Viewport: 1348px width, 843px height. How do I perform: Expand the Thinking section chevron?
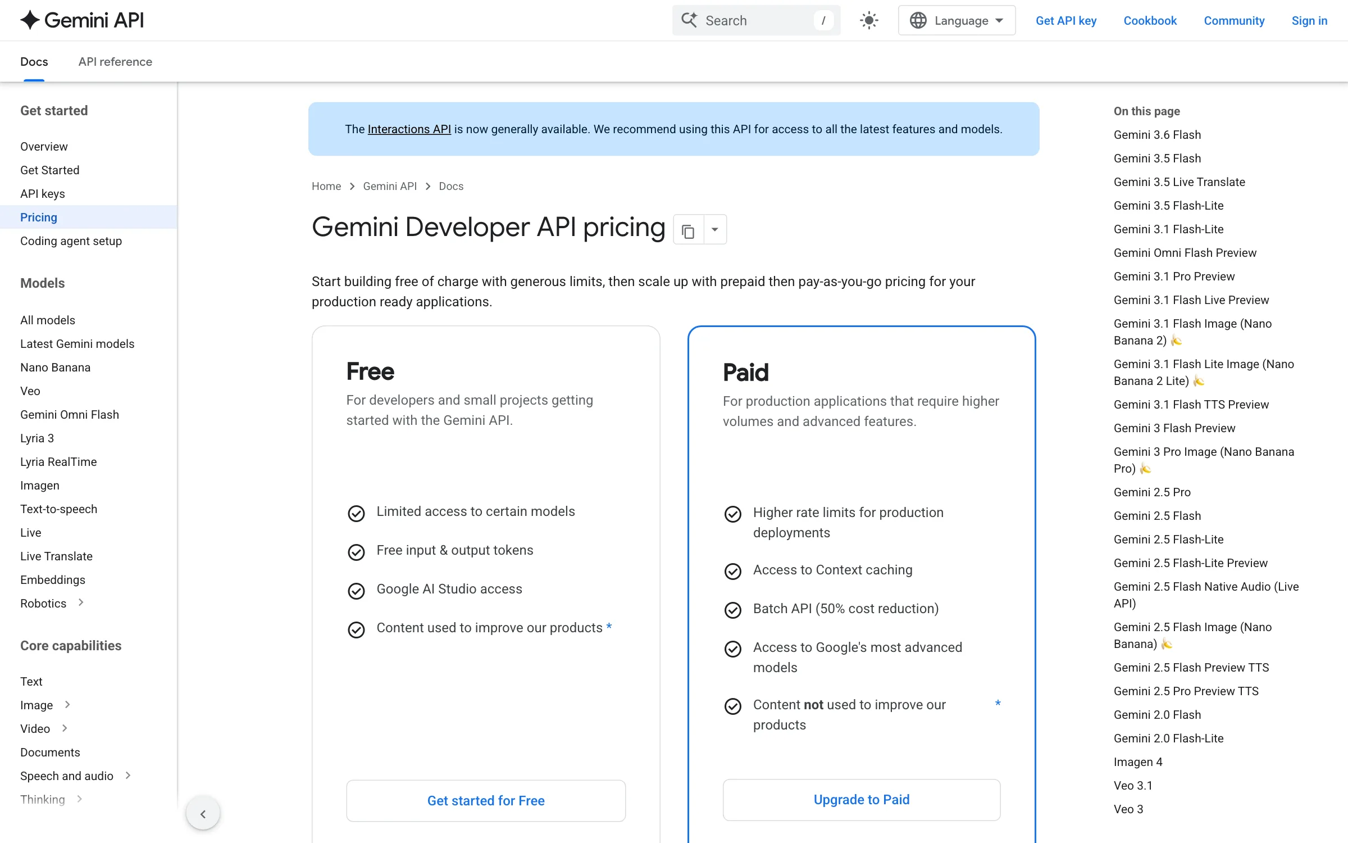pos(80,799)
